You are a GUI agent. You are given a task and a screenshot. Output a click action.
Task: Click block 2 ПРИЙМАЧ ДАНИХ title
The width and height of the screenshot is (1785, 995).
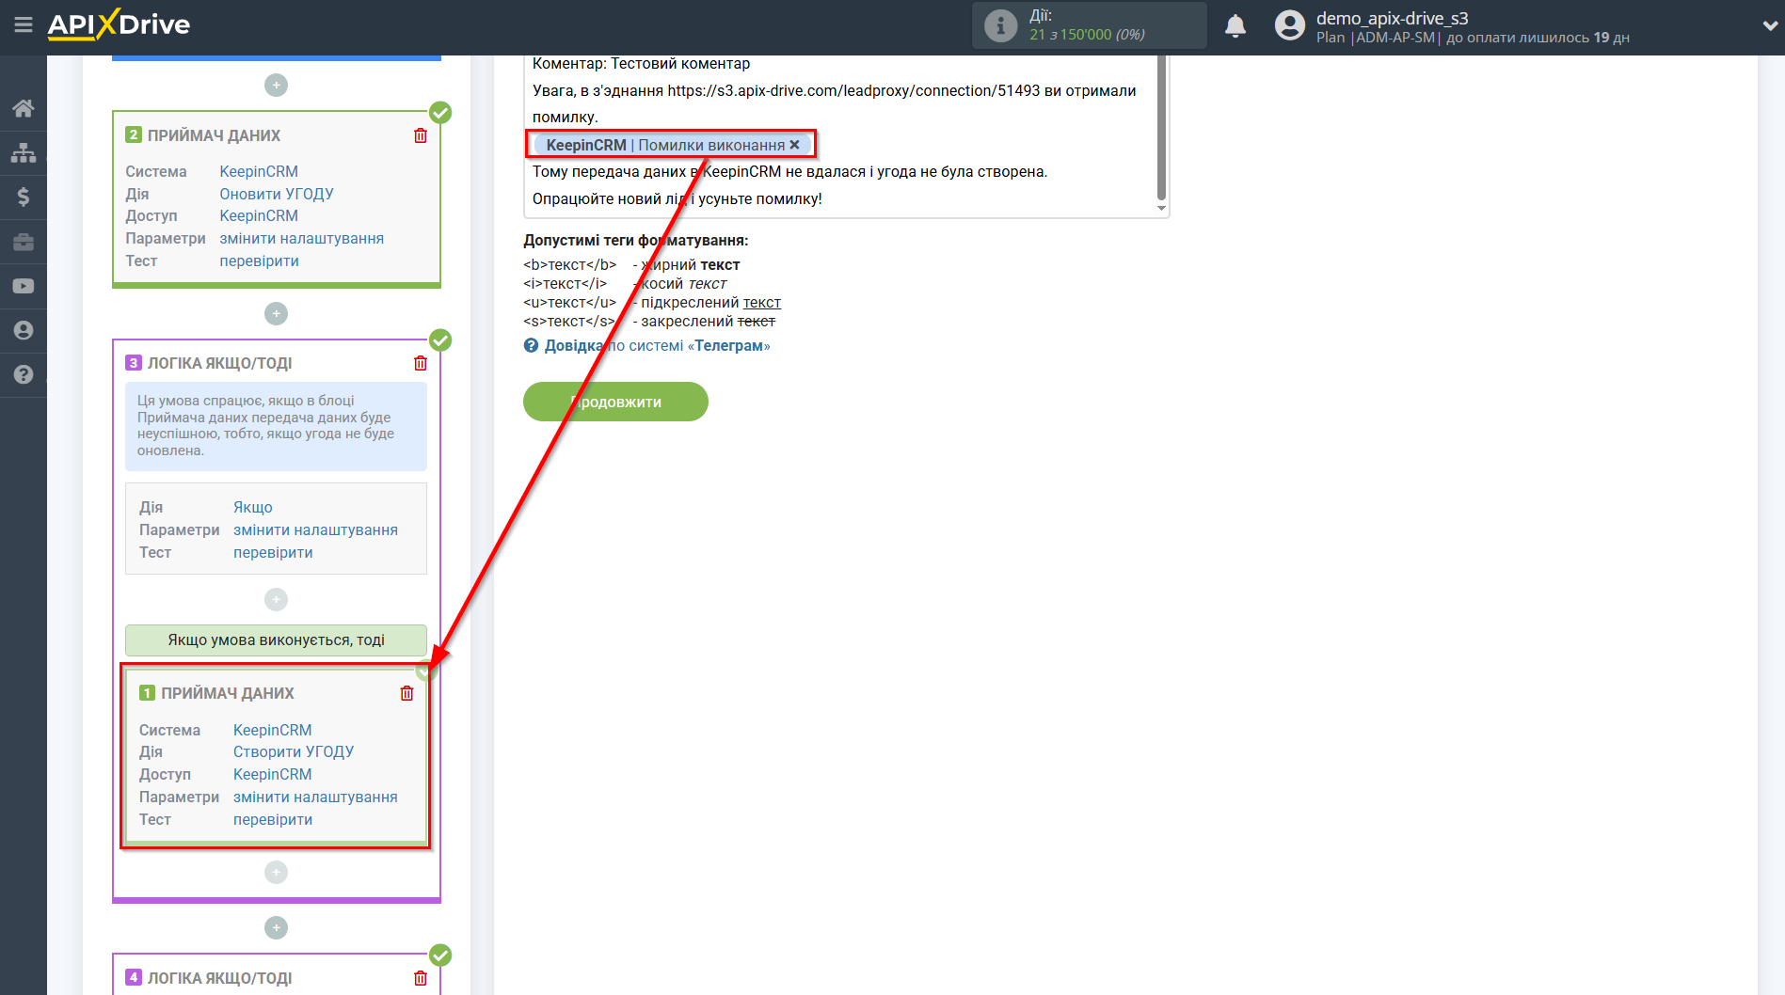click(x=214, y=135)
